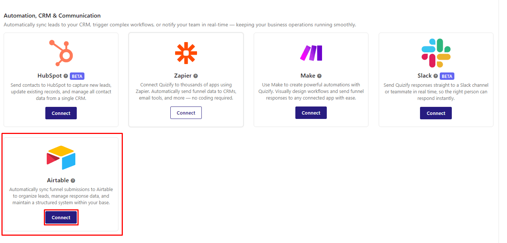Click the multicolor Slack logo
Image resolution: width=507 pixels, height=243 pixels.
436,53
